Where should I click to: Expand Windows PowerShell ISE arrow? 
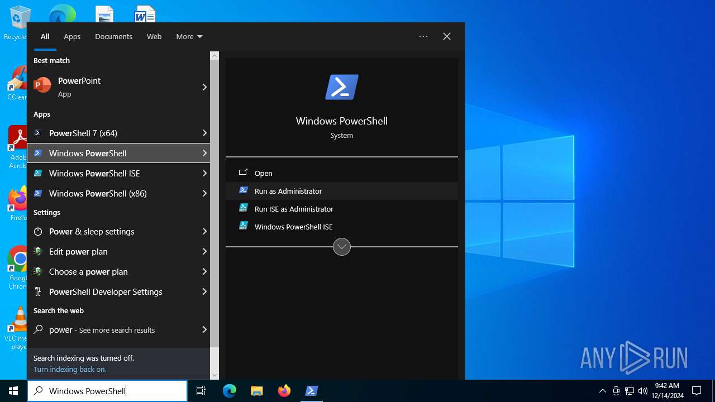204,173
